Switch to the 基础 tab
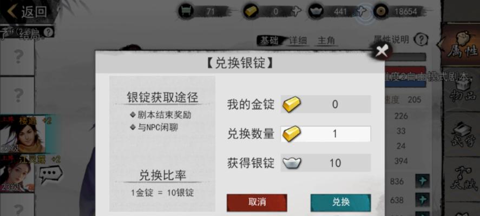 point(269,40)
